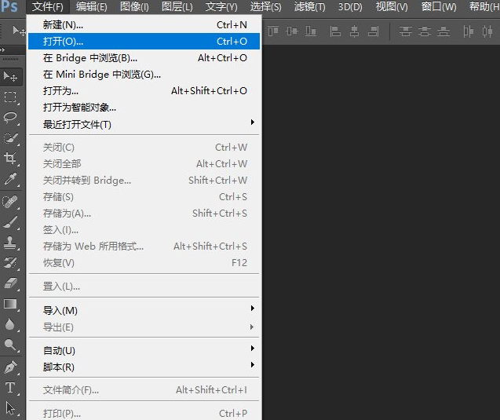Select the Crop tool
The width and height of the screenshot is (500, 420).
point(10,158)
